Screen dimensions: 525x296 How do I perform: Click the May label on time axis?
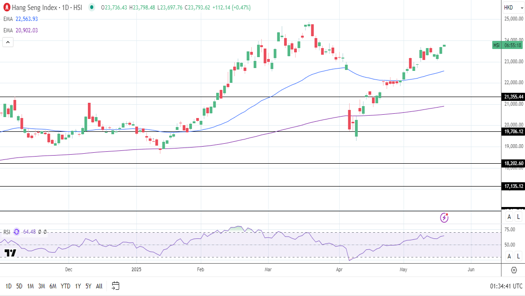click(403, 269)
